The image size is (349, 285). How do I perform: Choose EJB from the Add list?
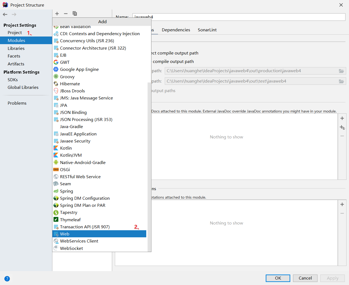99,55
